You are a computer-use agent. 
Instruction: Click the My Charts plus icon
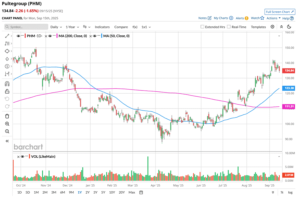coord(231,18)
